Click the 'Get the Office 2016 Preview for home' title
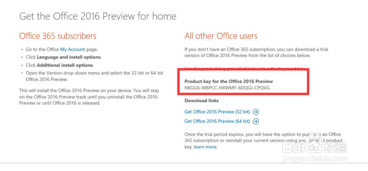The width and height of the screenshot is (368, 171). coord(98,16)
